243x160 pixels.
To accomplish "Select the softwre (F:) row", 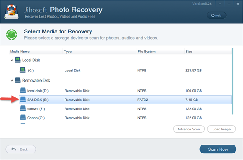I will [125, 109].
